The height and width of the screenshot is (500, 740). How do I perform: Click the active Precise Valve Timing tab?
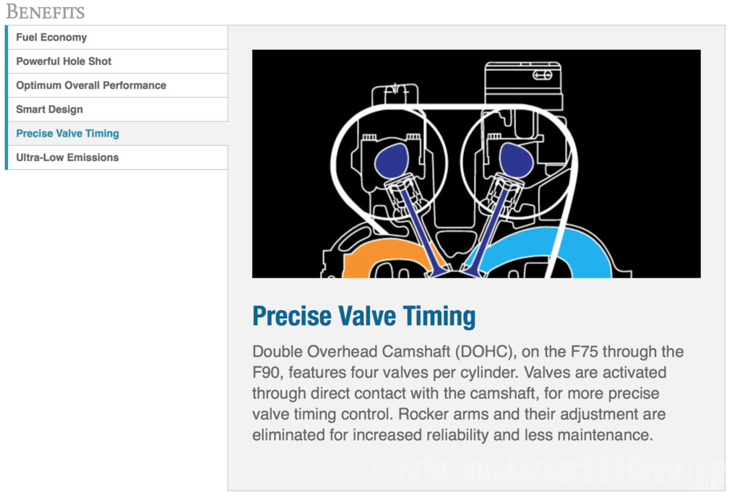point(67,134)
